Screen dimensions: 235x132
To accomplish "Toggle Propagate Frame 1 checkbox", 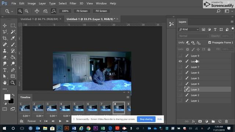I will (x=210, y=43).
